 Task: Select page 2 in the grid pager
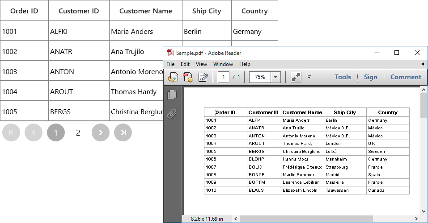[78, 132]
